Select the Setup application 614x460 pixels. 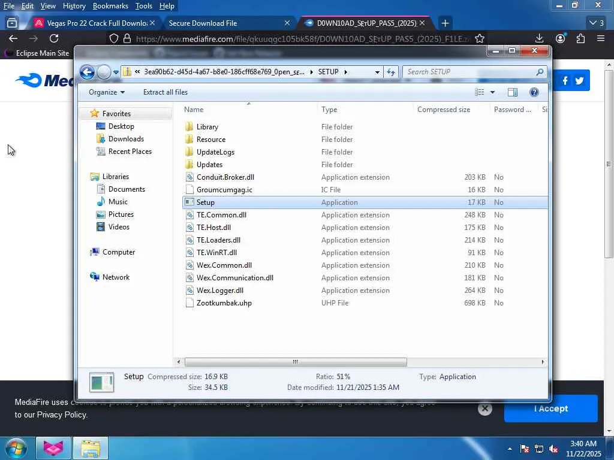pos(365,202)
